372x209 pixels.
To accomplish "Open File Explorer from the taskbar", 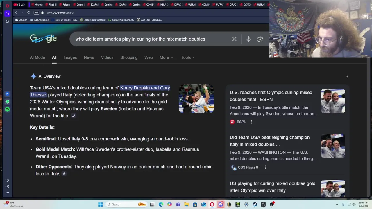I will tap(186, 204).
